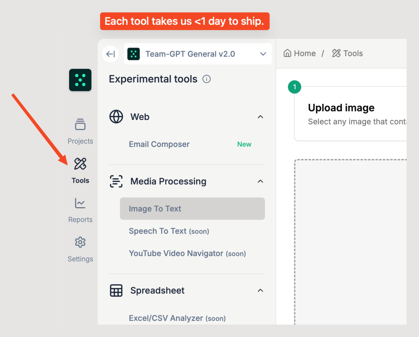Click the Home icon in breadcrumb
This screenshot has height=337, width=419.
click(287, 53)
